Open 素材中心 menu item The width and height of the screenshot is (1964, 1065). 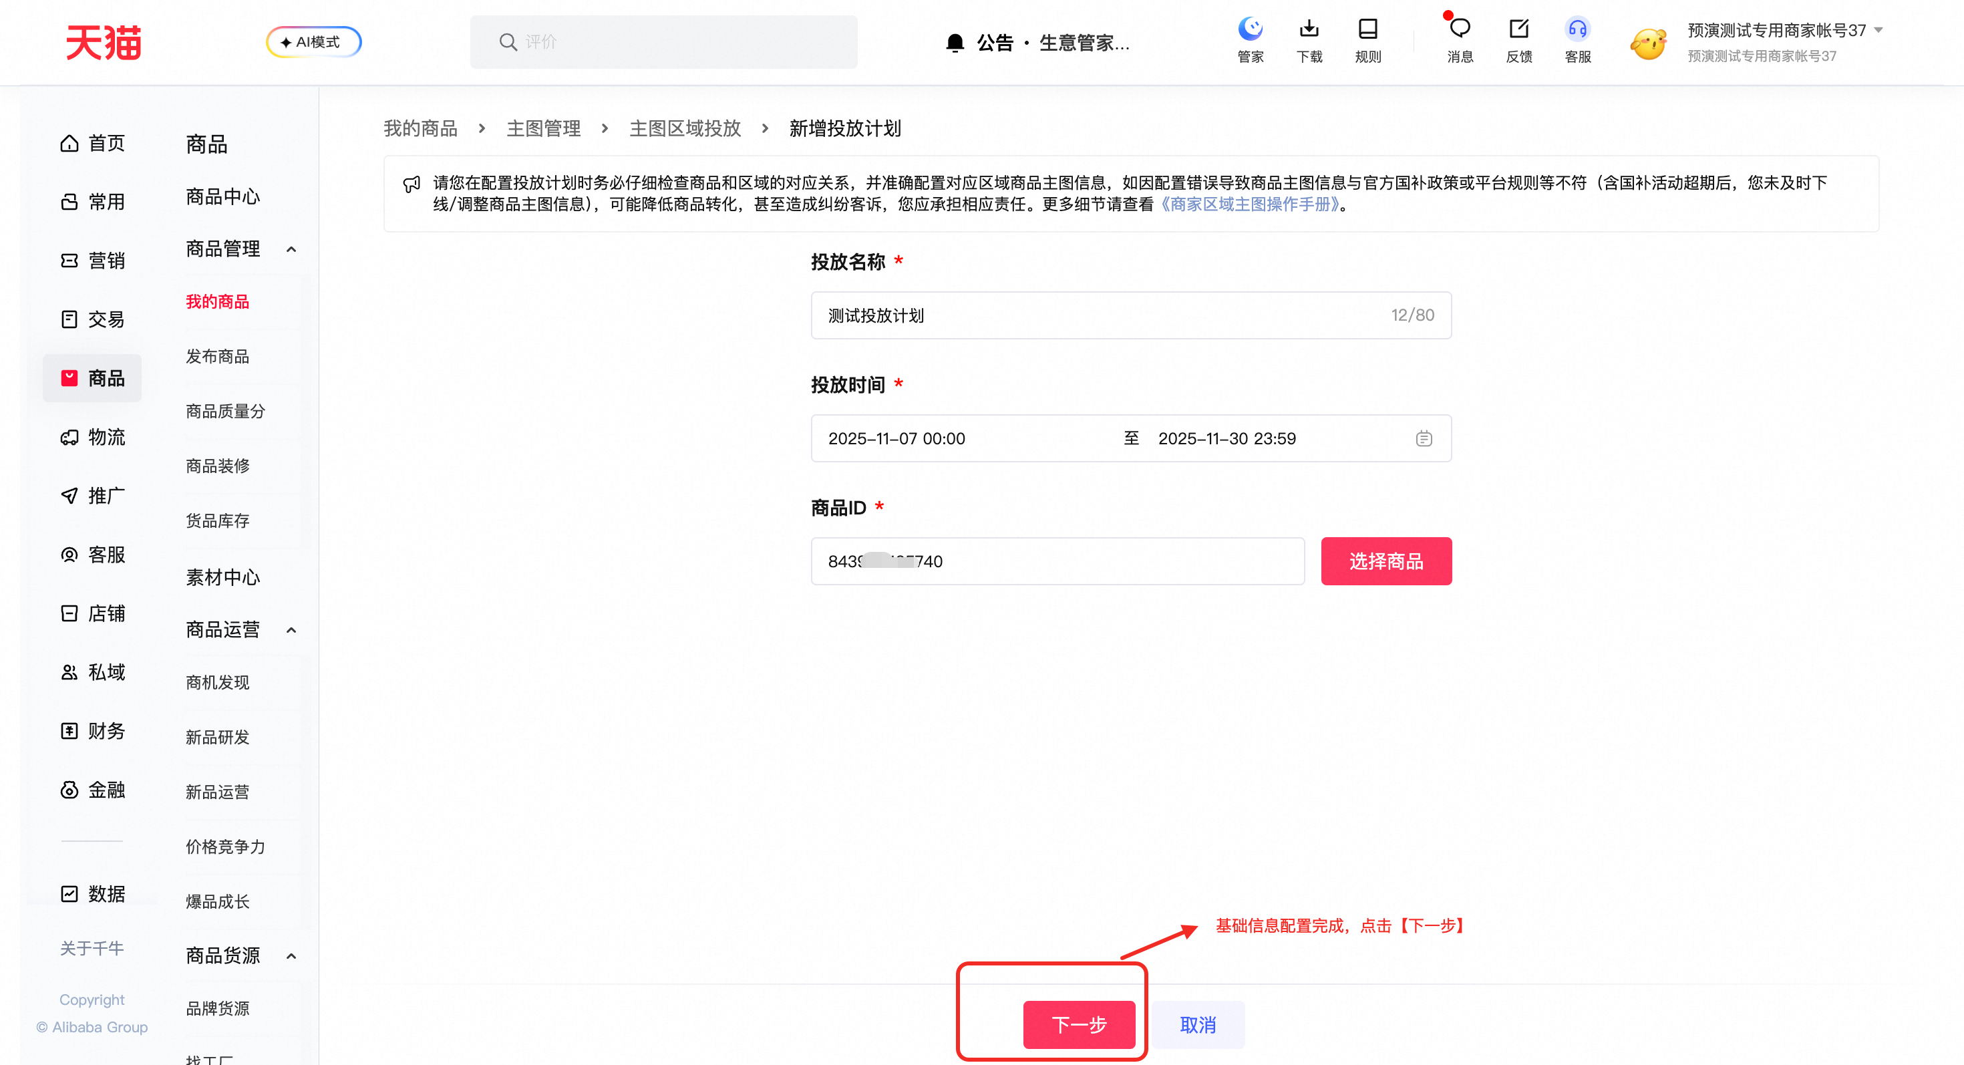(222, 577)
